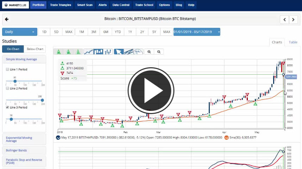Select the OHLC bar chart icon
The width and height of the screenshot is (302, 169).
click(x=108, y=52)
